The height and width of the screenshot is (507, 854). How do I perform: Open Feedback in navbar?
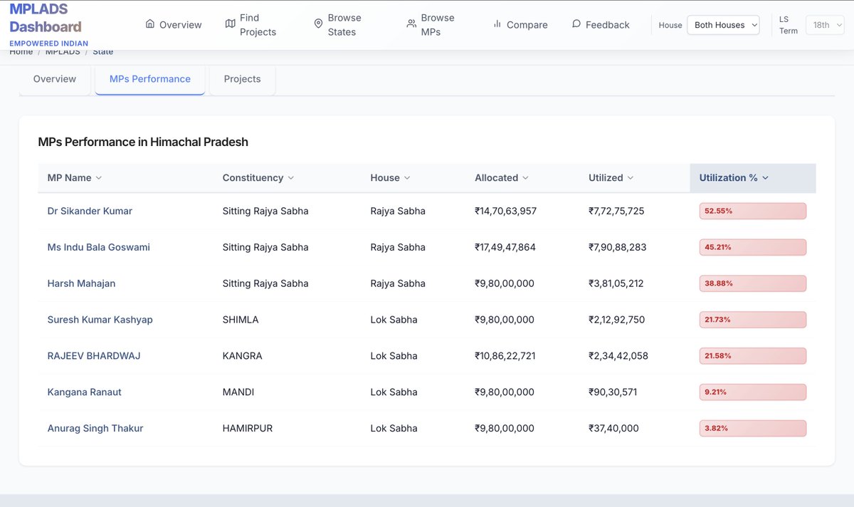tap(601, 25)
